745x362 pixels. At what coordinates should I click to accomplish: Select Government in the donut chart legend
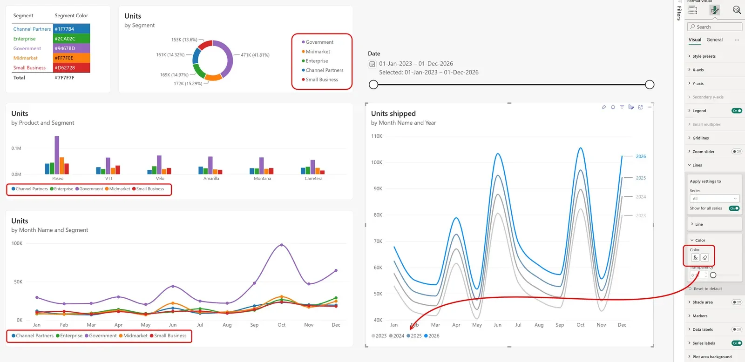point(318,42)
